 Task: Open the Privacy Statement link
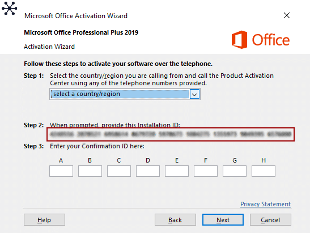[x=266, y=204]
